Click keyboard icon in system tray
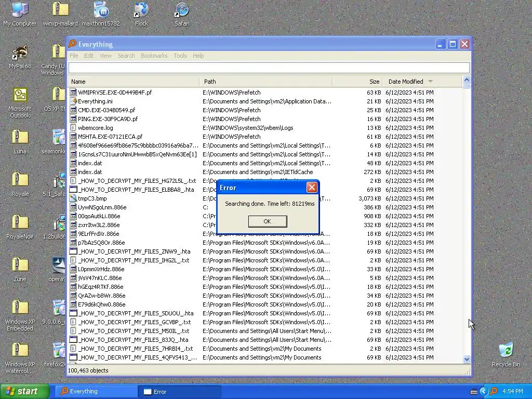 tap(474, 392)
